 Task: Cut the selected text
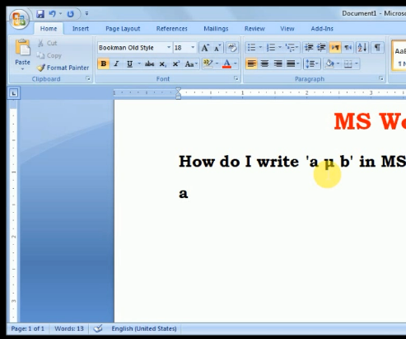click(47, 43)
